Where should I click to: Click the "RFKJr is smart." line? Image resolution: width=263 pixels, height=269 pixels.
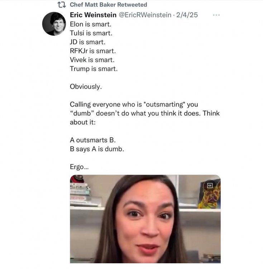[x=93, y=51]
